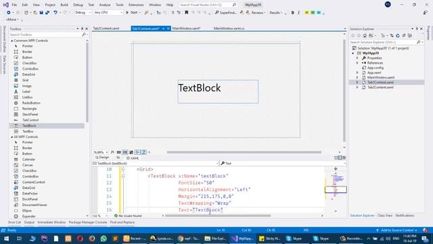
Task: Click the Undo arrow in the toolbar
Action: tap(55, 12)
